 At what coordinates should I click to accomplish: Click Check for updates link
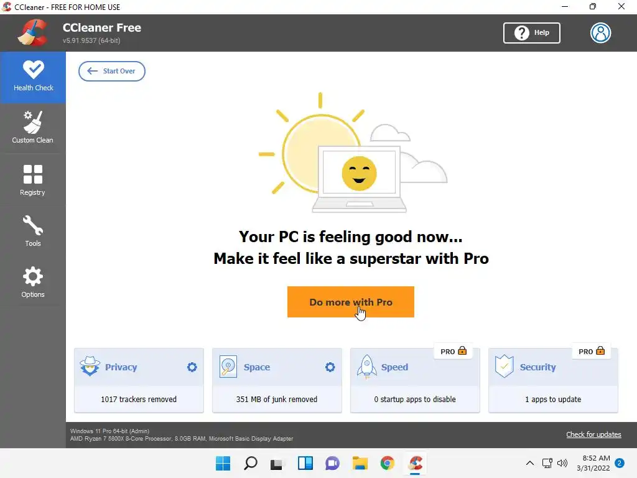593,434
